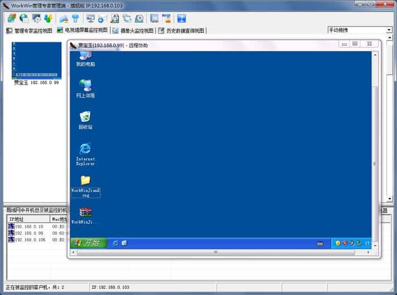Image resolution: width=397 pixels, height=295 pixels.
Task: Click the picture document toolbar icon
Action: pyautogui.click(x=115, y=18)
